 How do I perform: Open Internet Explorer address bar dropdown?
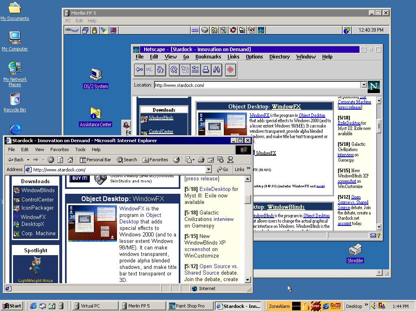[x=208, y=169]
